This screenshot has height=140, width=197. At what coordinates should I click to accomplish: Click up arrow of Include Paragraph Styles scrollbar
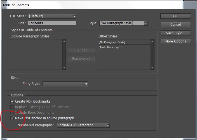64,41
